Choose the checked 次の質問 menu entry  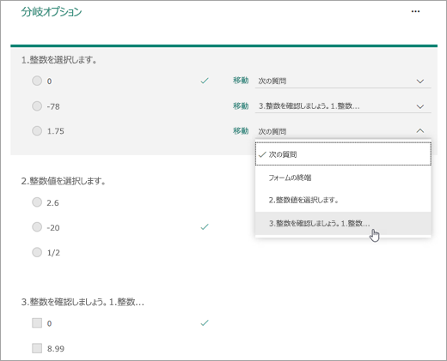(x=343, y=154)
